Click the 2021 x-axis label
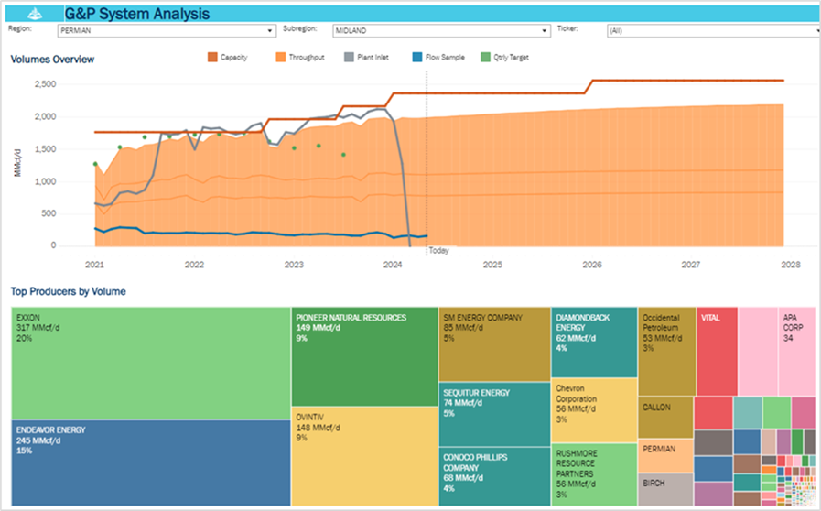 [95, 265]
